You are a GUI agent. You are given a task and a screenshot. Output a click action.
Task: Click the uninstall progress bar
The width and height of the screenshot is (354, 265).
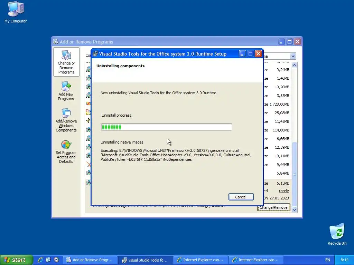[x=166, y=127]
